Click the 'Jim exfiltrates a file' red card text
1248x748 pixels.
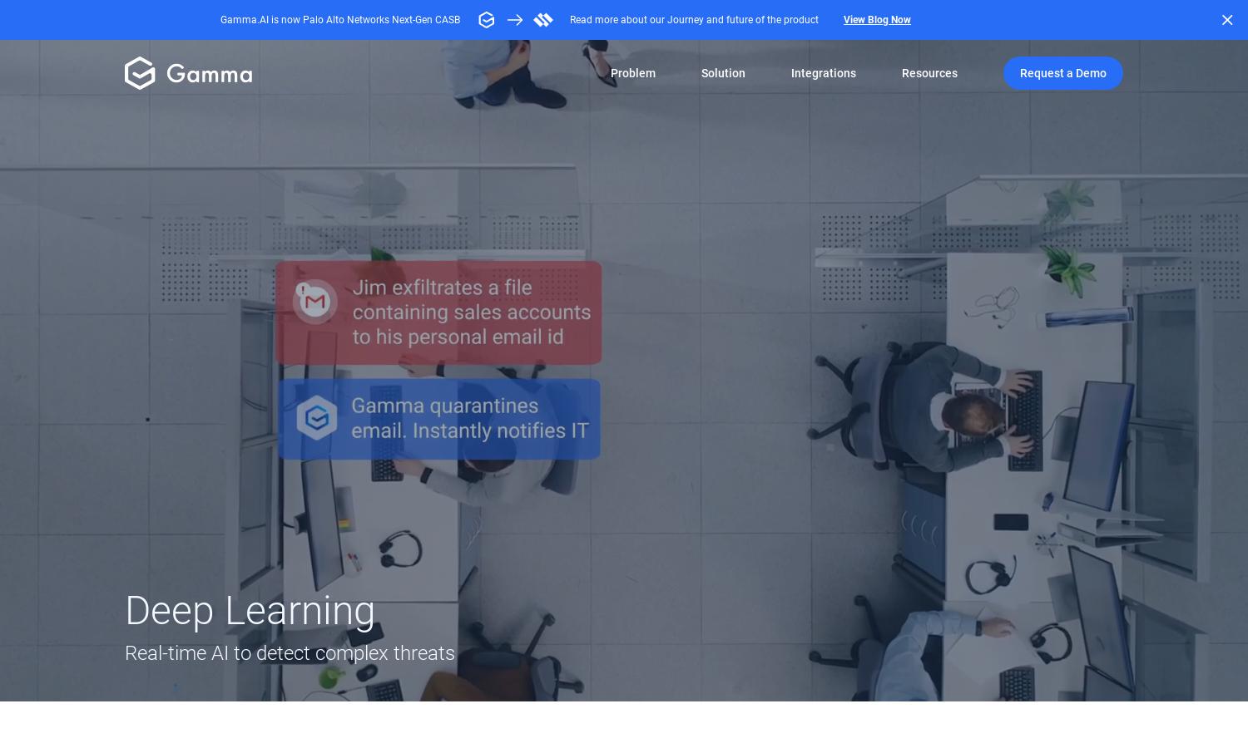point(472,312)
